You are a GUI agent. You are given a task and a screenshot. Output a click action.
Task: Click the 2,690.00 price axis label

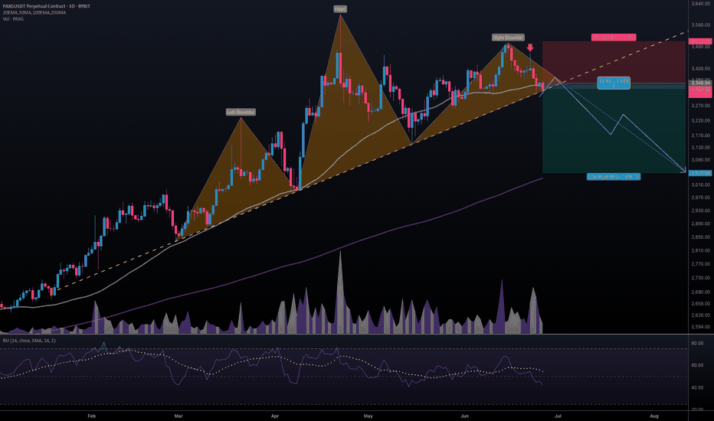(x=700, y=292)
